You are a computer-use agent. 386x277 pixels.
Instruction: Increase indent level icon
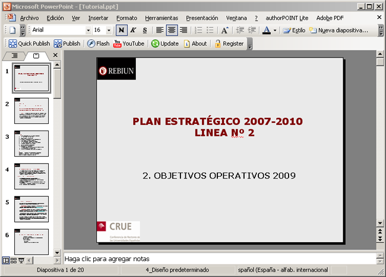pyautogui.click(x=252, y=30)
